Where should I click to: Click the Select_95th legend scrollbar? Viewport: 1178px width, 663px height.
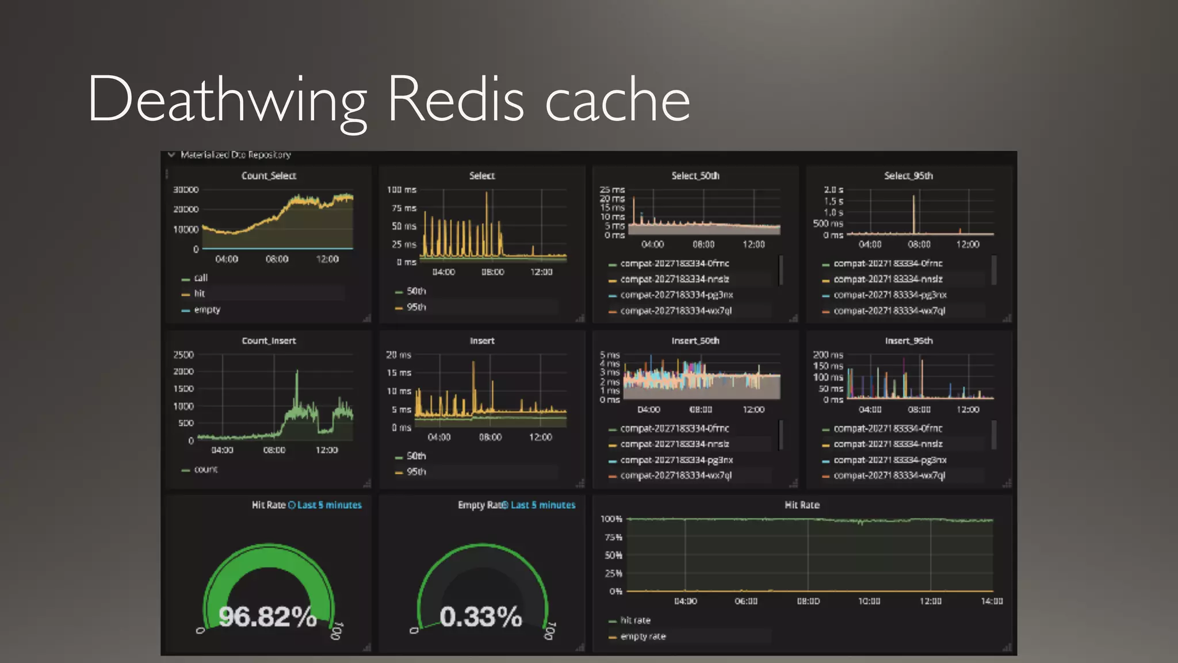994,270
